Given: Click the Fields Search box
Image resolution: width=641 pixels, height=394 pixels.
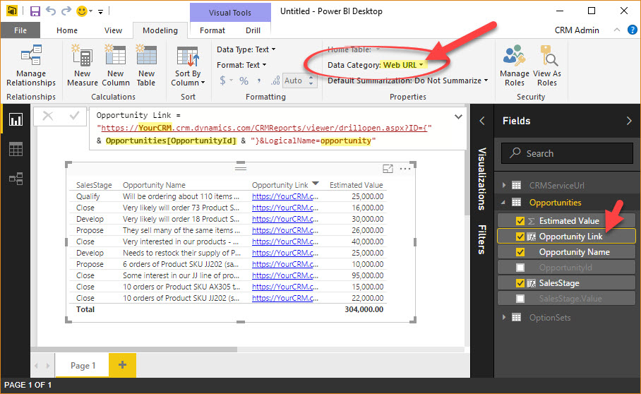Looking at the screenshot, I should click(567, 153).
